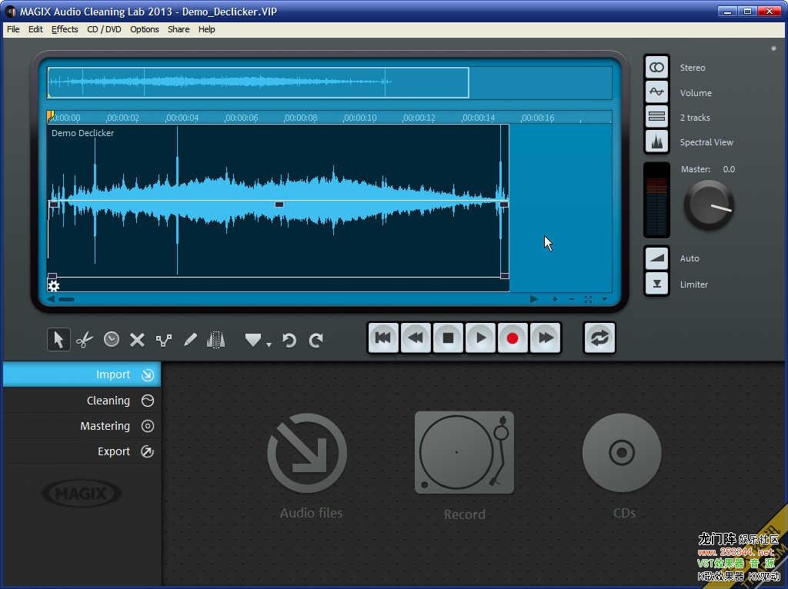Click the X delete tool icon

137,340
